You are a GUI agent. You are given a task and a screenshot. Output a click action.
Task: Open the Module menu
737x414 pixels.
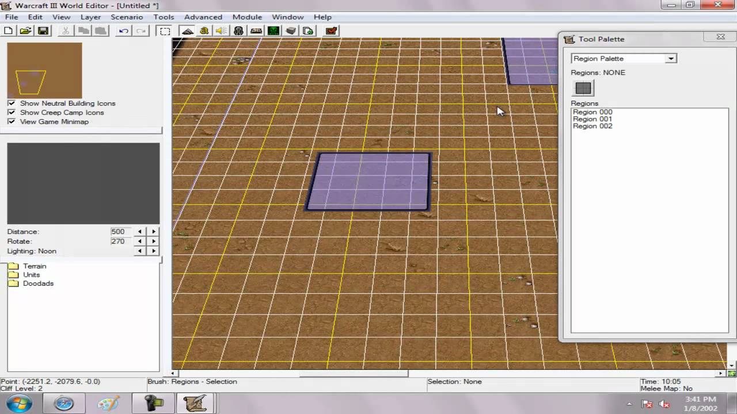[x=247, y=17]
